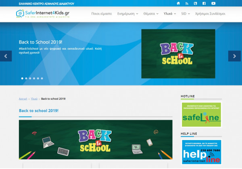
Task: Click the home icon in top bar
Action: pyautogui.click(x=178, y=3)
